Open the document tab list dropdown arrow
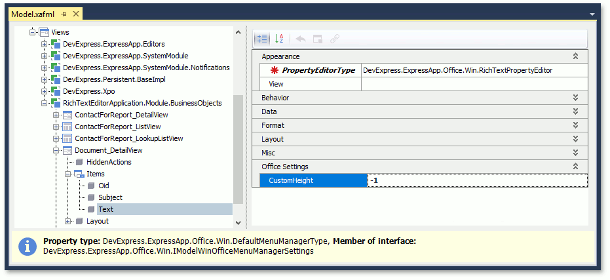 click(x=592, y=14)
